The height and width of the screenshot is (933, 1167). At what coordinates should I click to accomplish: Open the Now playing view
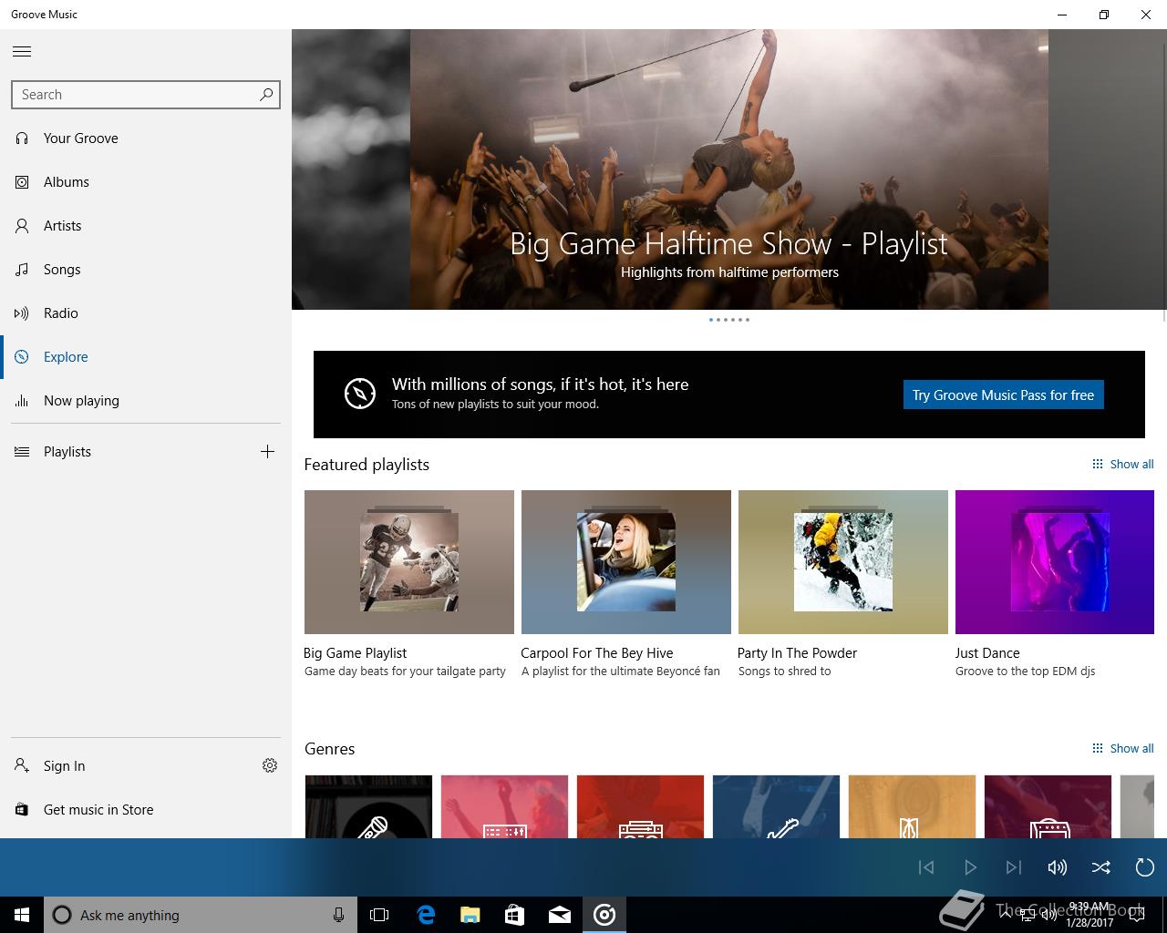[x=146, y=401]
